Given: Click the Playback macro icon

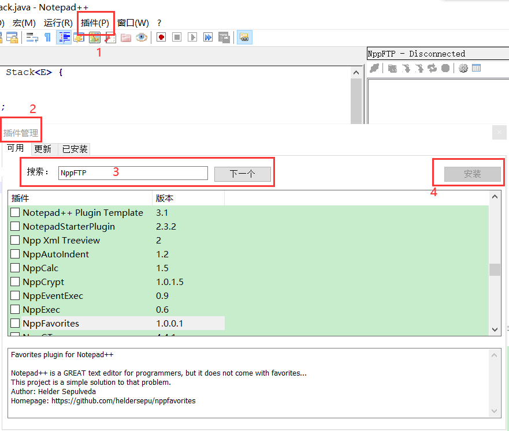Looking at the screenshot, I should coord(192,38).
